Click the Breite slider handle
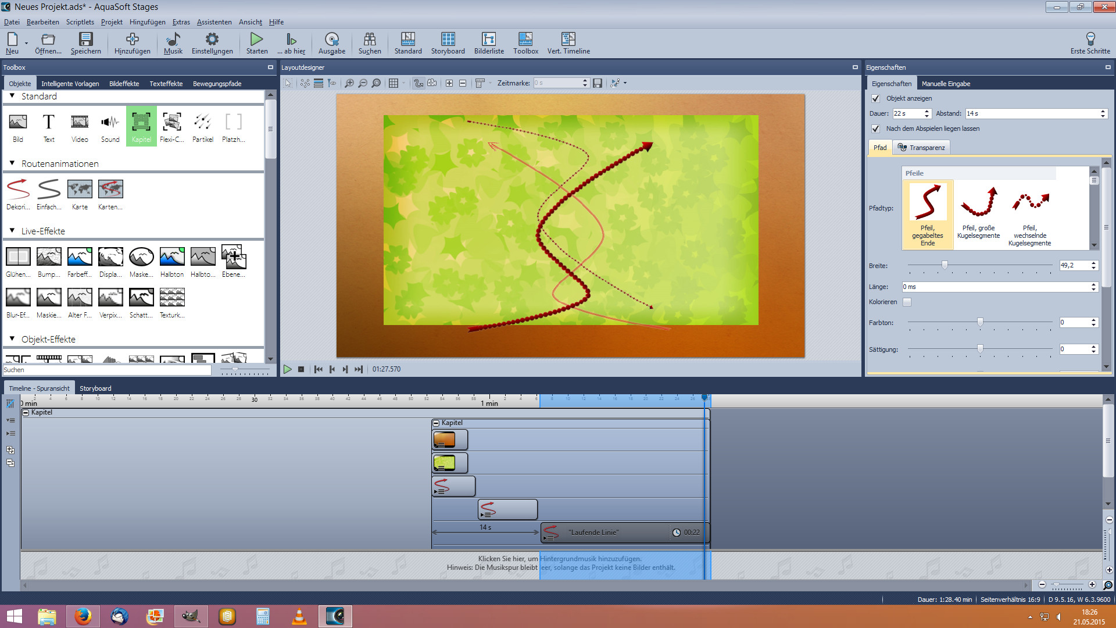Viewport: 1116px width, 628px height. point(945,265)
